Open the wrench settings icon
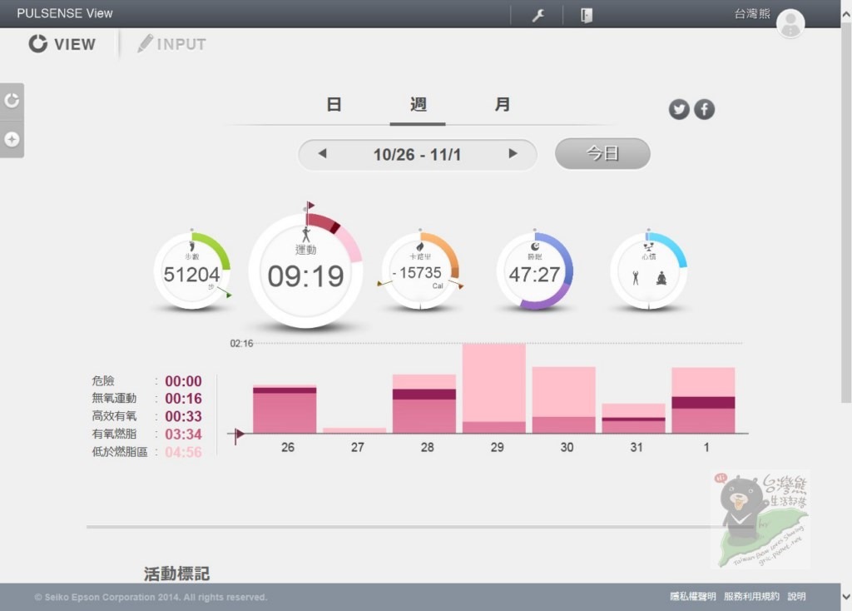 coord(538,15)
